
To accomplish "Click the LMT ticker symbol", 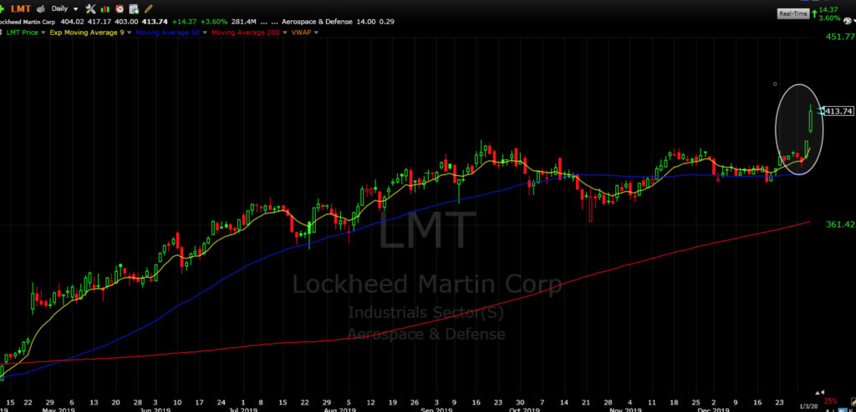I will tap(21, 8).
